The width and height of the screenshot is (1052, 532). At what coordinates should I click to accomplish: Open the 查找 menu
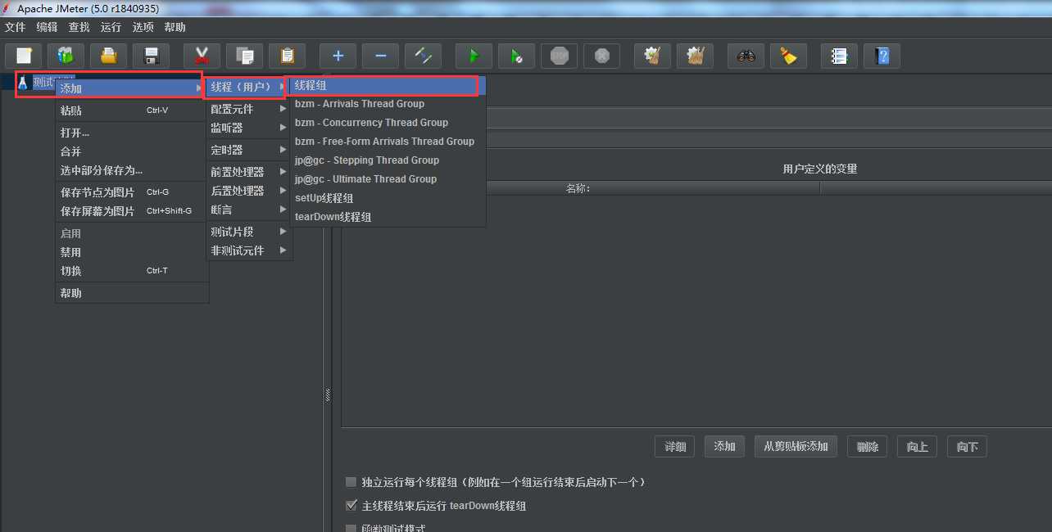coord(79,27)
